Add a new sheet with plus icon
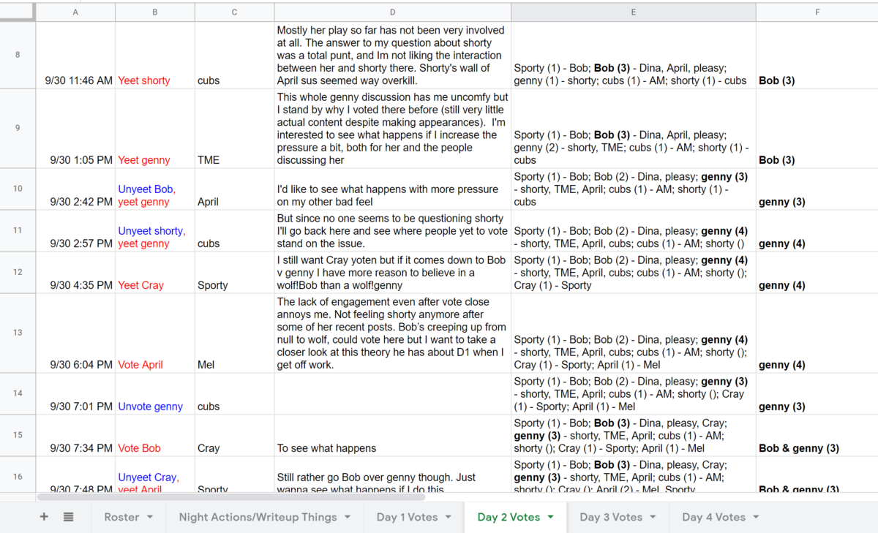The height and width of the screenshot is (533, 878). (44, 517)
